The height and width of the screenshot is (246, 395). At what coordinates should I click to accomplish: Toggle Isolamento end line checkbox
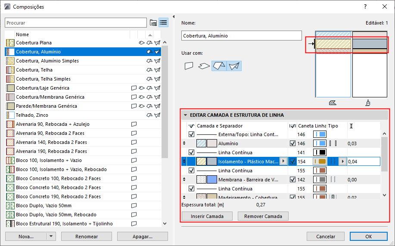(x=292, y=162)
